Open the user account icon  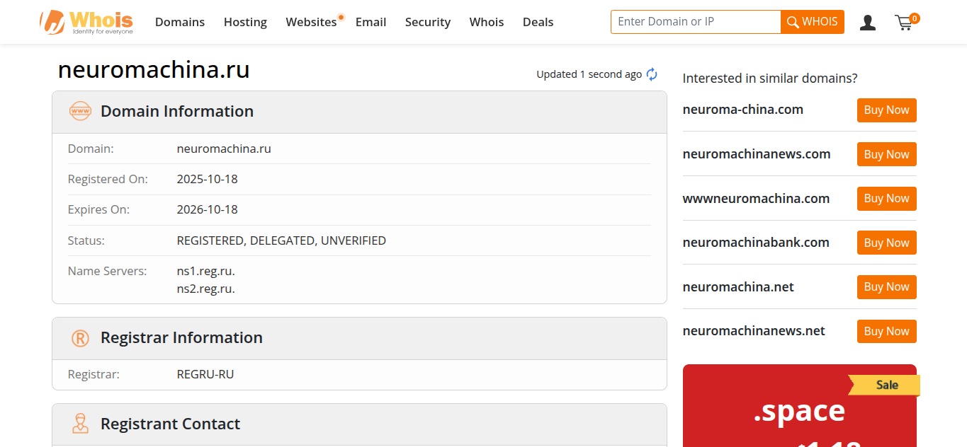pyautogui.click(x=867, y=23)
